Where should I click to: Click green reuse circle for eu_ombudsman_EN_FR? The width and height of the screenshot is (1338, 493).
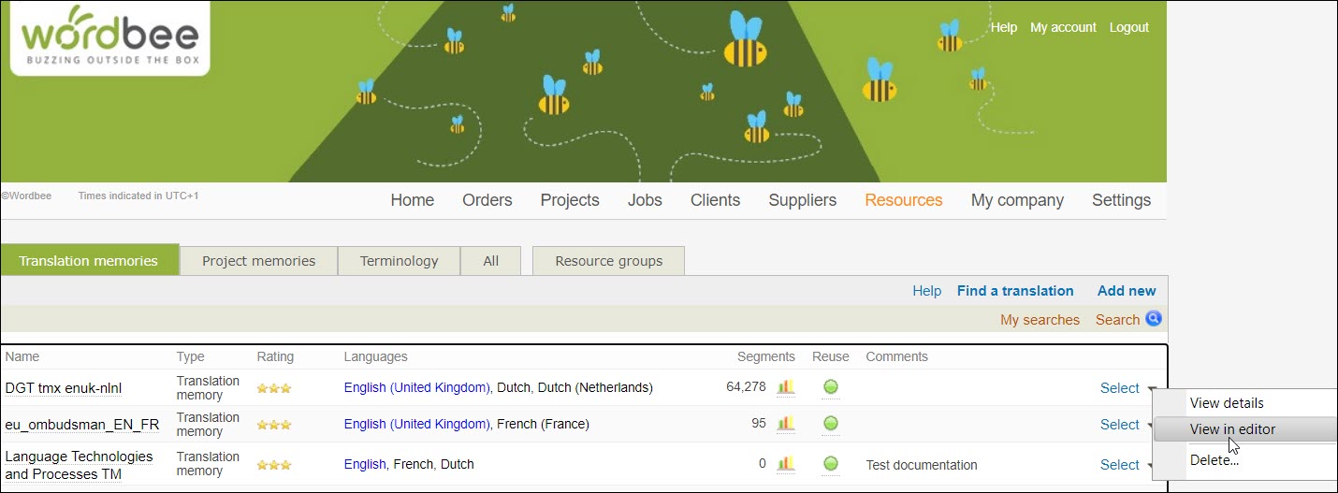(830, 424)
